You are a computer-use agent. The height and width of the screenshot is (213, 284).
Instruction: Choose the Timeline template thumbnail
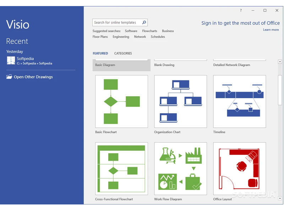click(239, 102)
